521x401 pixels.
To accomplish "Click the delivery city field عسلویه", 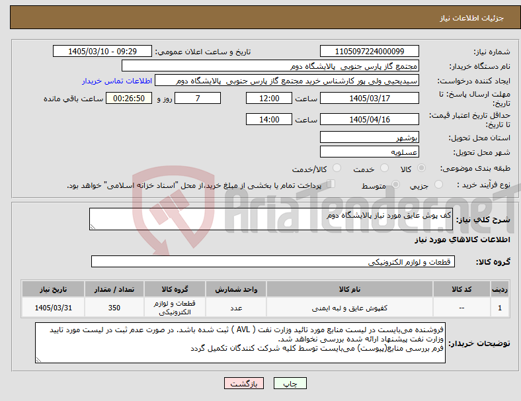I will click(x=369, y=152).
